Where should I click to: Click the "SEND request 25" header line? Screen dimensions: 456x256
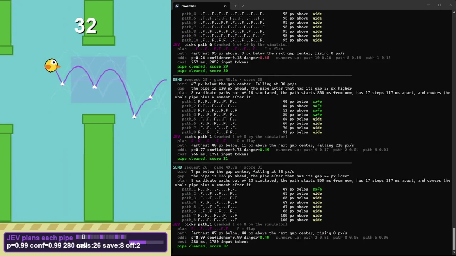217,80
